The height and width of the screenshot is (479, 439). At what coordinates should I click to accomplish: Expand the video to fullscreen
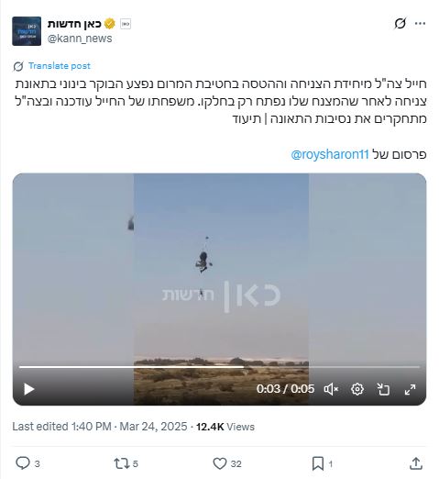coord(410,389)
